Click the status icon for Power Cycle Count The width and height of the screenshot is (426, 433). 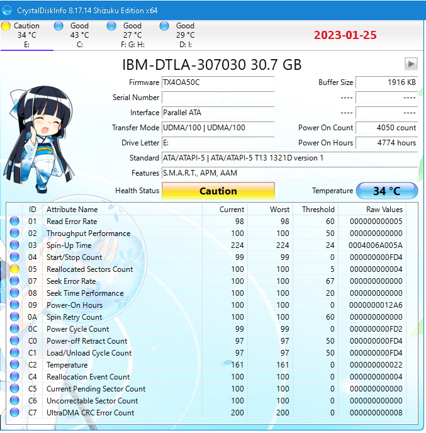point(14,329)
